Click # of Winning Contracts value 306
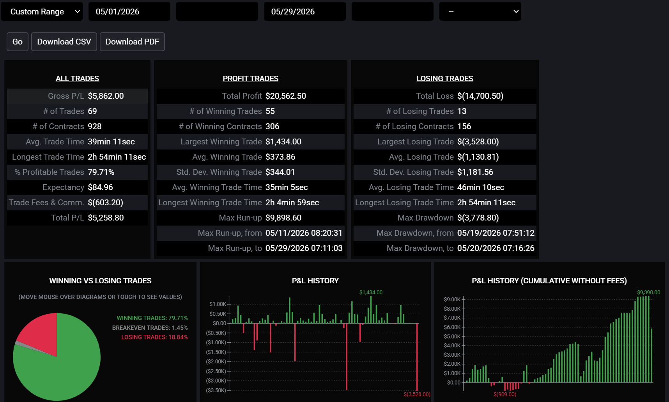Viewport: 669px width, 402px height. click(273, 126)
